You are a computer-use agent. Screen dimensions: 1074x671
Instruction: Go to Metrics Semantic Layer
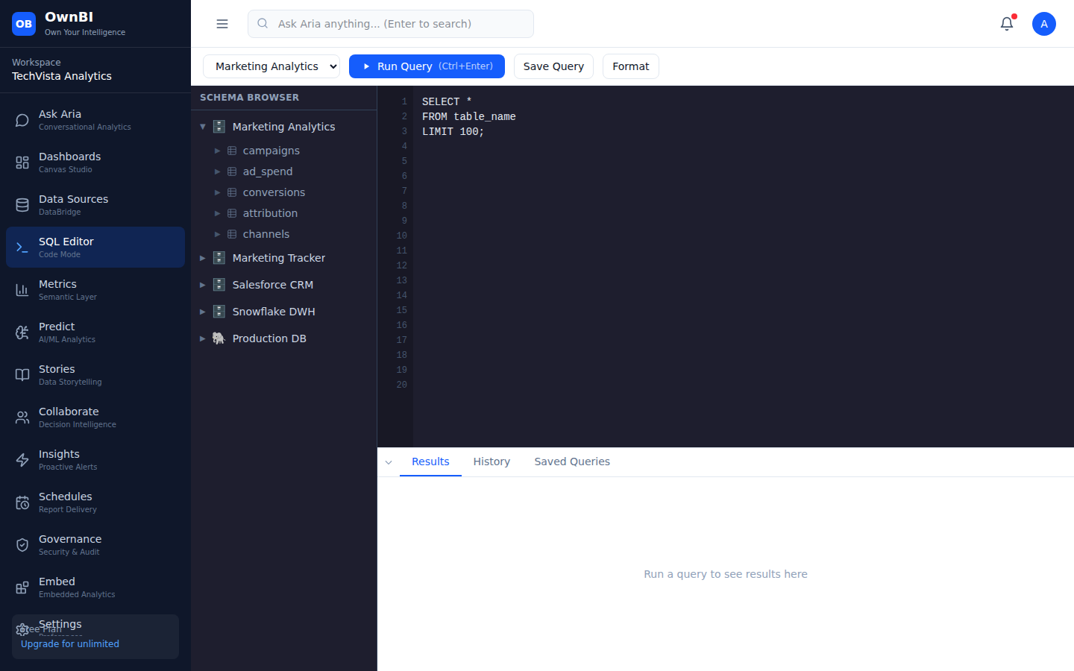tap(95, 290)
